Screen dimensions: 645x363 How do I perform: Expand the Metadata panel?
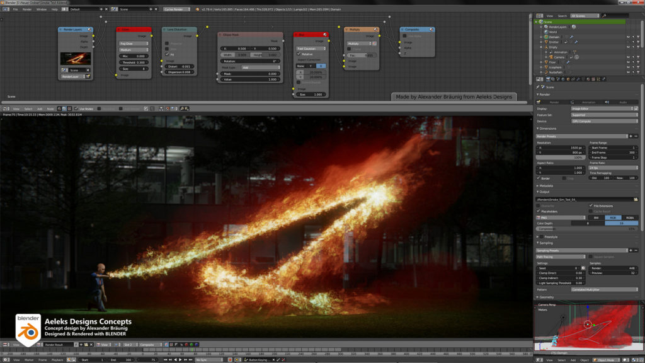pyautogui.click(x=546, y=186)
